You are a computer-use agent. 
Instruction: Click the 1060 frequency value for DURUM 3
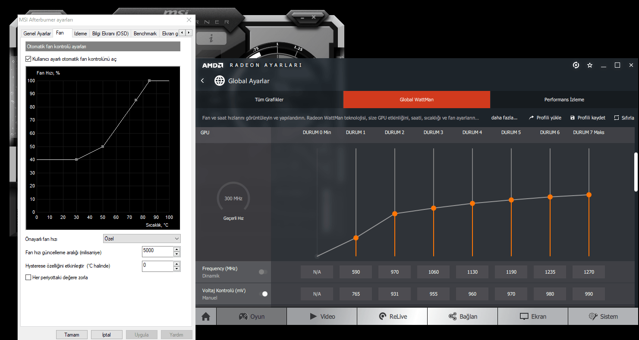coord(434,272)
